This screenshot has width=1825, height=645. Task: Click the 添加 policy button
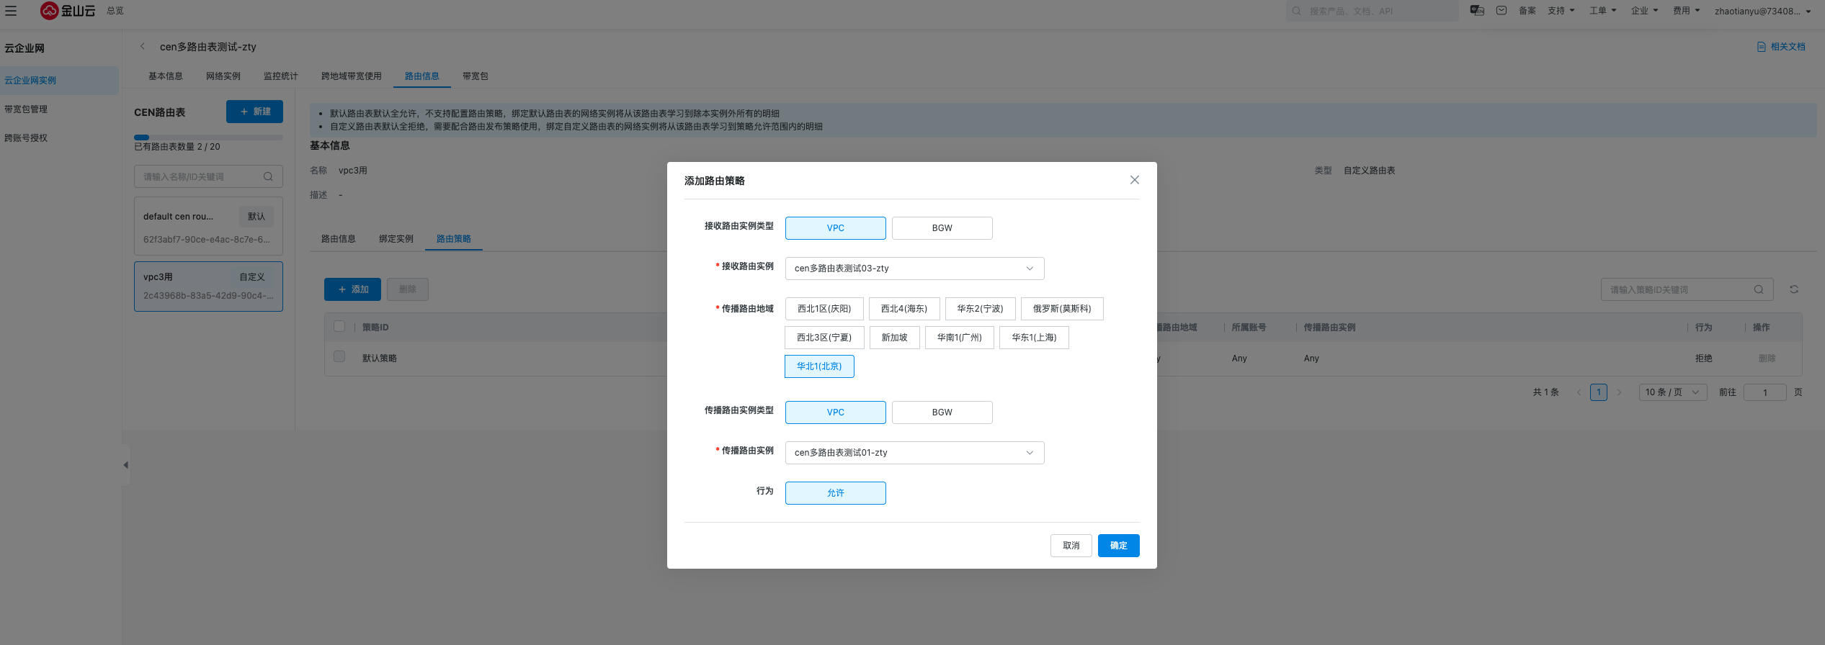[x=352, y=289]
